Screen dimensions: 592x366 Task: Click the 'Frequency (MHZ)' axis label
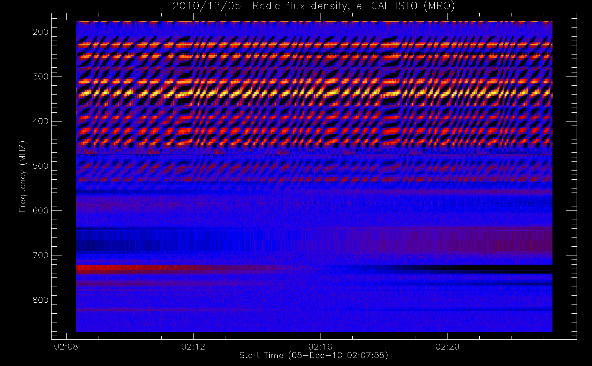(23, 176)
